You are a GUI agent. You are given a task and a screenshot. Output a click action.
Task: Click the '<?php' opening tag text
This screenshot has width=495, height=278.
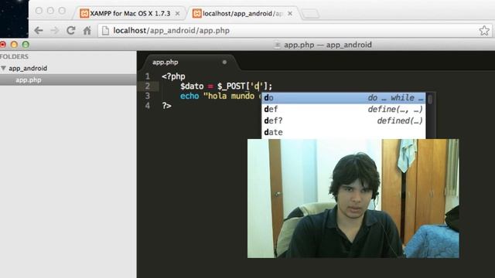[x=173, y=76]
